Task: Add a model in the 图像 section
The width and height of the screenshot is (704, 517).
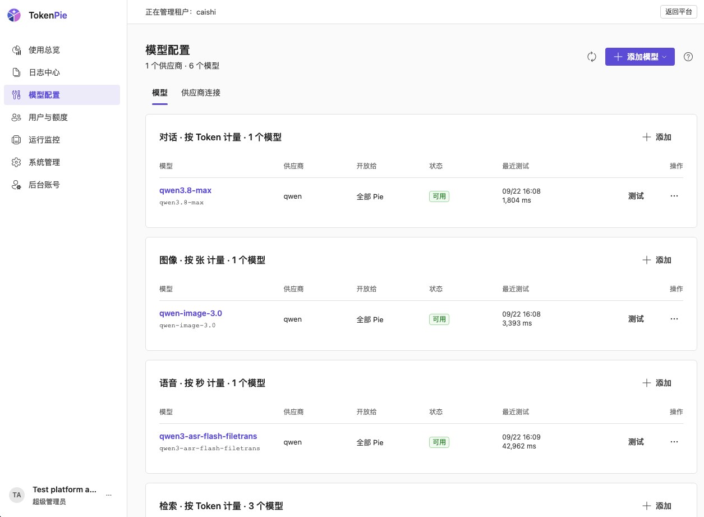Action: tap(657, 260)
